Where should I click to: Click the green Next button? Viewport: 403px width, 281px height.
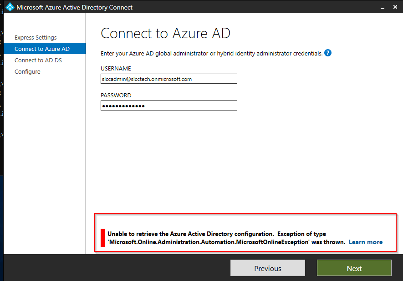pyautogui.click(x=354, y=268)
